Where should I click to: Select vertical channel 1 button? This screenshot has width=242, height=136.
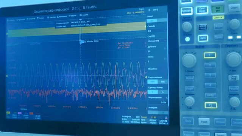[209, 55]
